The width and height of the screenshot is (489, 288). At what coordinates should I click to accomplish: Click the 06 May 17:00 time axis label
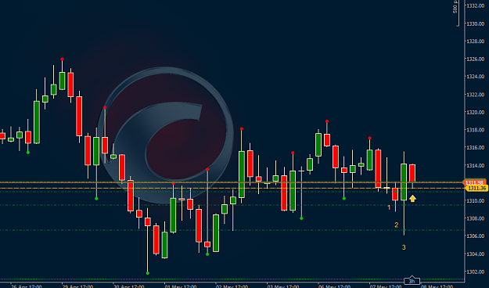point(334,286)
